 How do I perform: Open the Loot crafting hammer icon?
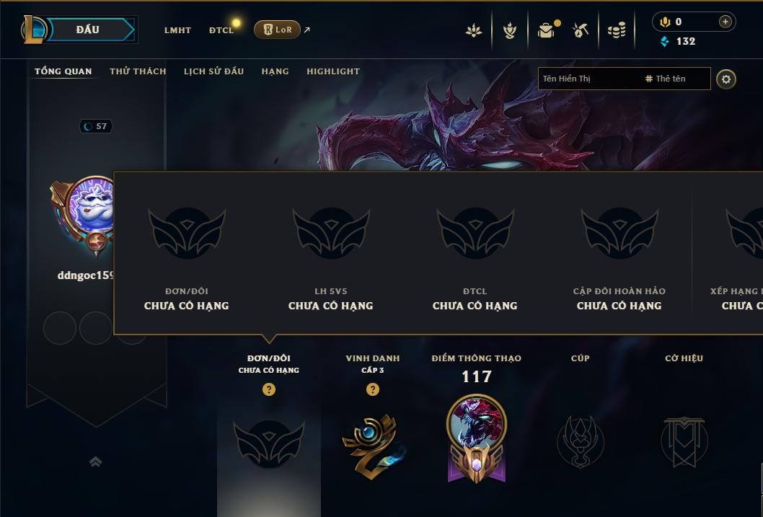581,30
